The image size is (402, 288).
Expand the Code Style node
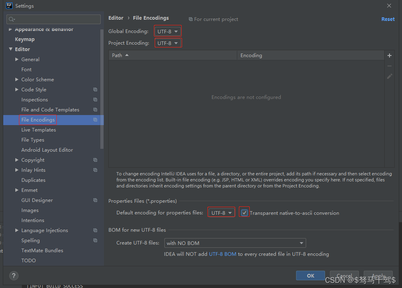click(17, 90)
